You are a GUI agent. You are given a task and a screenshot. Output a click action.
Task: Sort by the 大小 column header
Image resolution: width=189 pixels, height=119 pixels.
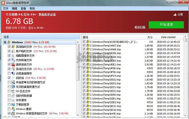(146, 37)
